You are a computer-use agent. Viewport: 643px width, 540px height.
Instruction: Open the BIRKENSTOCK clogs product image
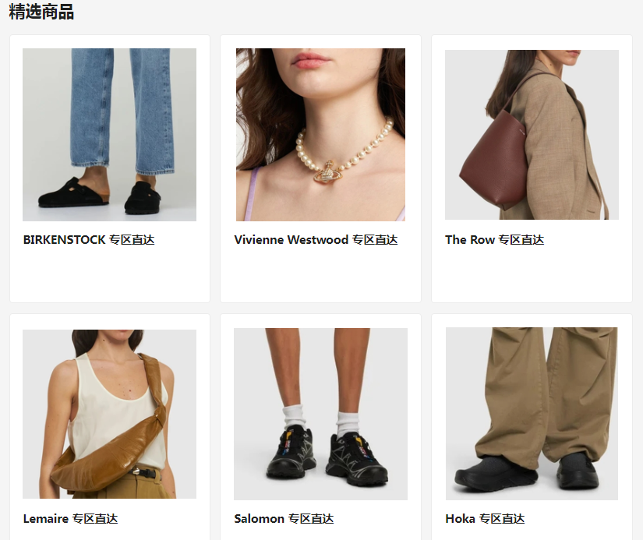point(109,135)
